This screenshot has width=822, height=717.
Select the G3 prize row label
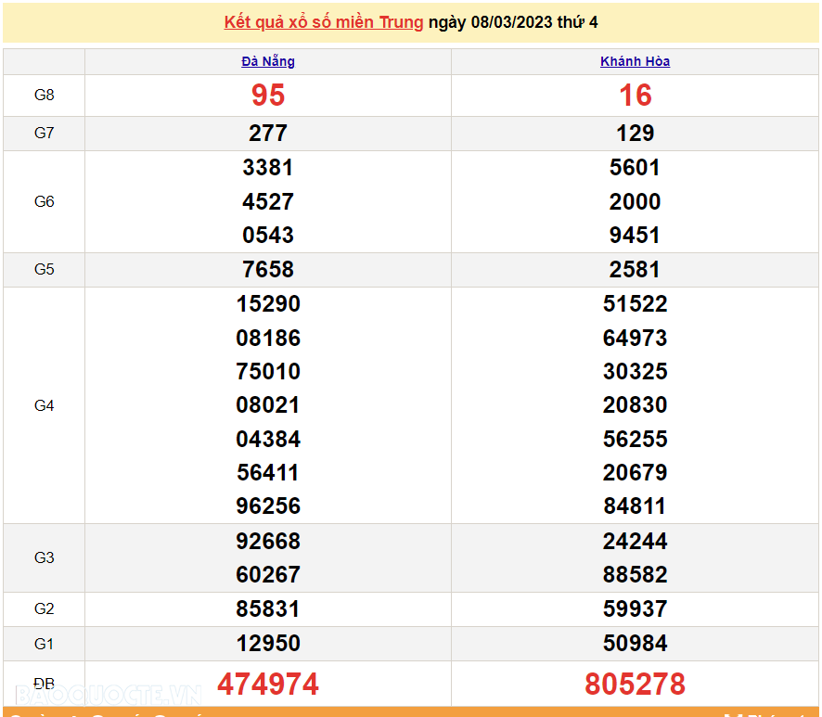(x=45, y=557)
